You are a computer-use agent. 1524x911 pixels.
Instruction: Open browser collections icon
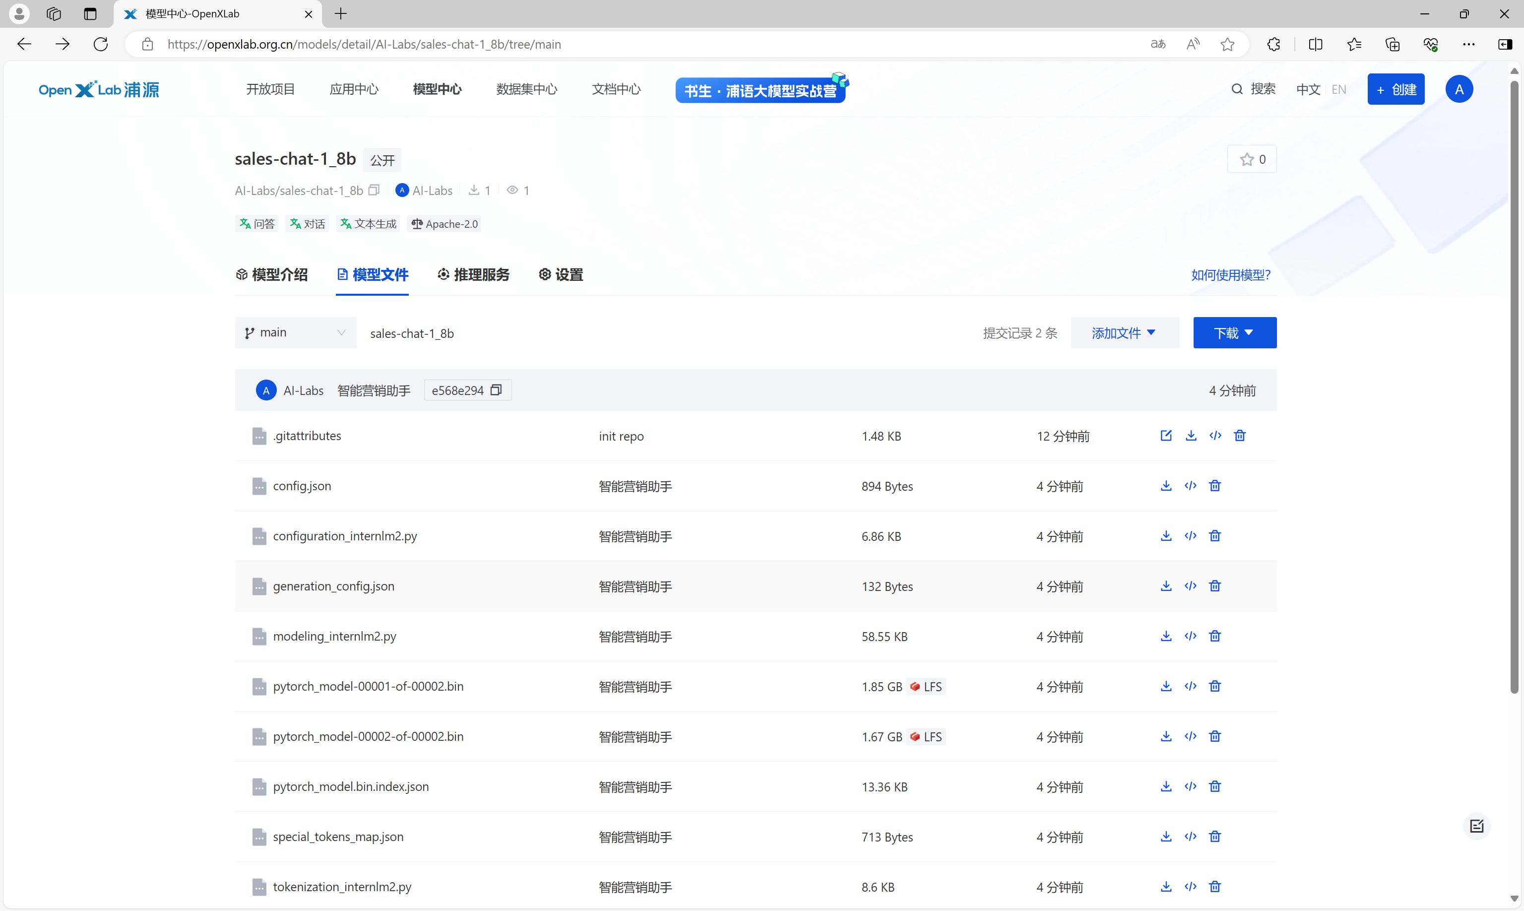pyautogui.click(x=1392, y=44)
